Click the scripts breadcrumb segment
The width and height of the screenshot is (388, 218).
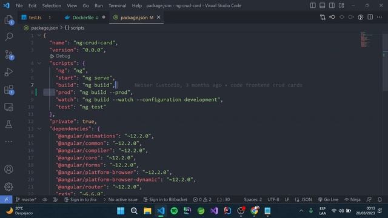(75, 28)
